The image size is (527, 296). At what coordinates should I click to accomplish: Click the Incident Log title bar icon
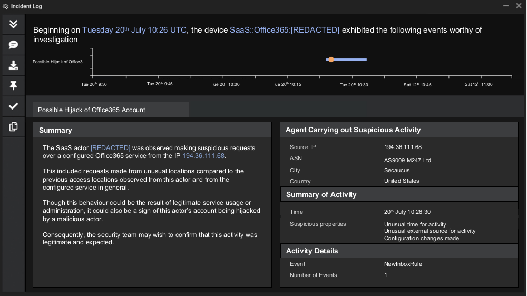pos(5,6)
